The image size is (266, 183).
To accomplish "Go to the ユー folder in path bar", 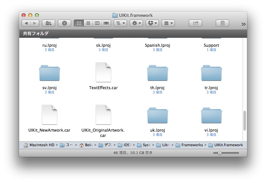I will tap(66, 145).
